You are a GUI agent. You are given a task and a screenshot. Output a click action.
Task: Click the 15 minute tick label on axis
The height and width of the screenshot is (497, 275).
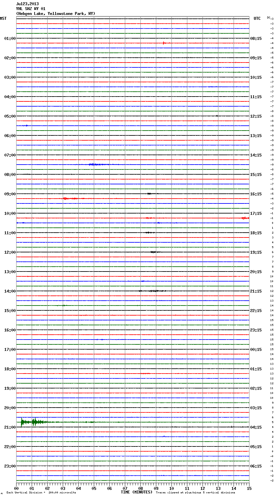tap(249, 489)
